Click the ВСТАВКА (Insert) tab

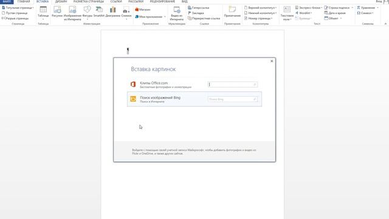pos(43,1)
